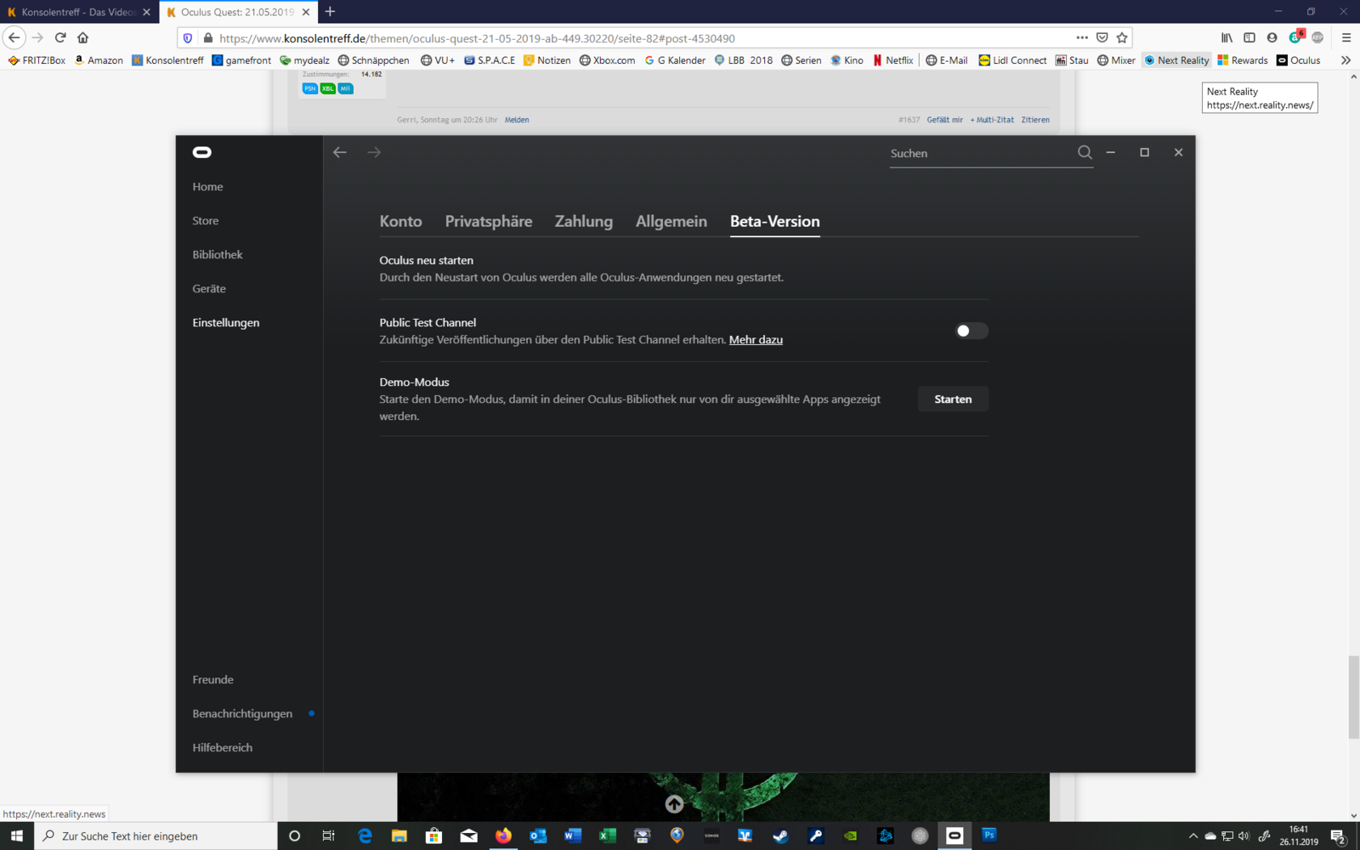Click Zitieren on the forum post
This screenshot has height=850, width=1360.
click(x=1035, y=120)
